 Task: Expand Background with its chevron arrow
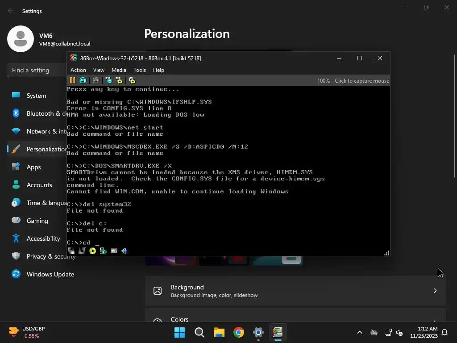click(x=435, y=291)
